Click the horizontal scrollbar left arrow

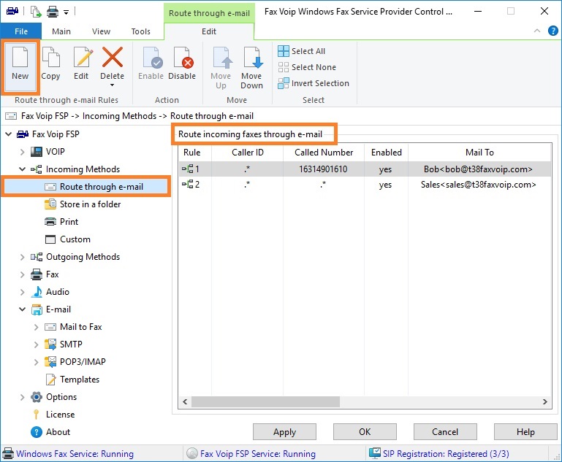[x=185, y=402]
